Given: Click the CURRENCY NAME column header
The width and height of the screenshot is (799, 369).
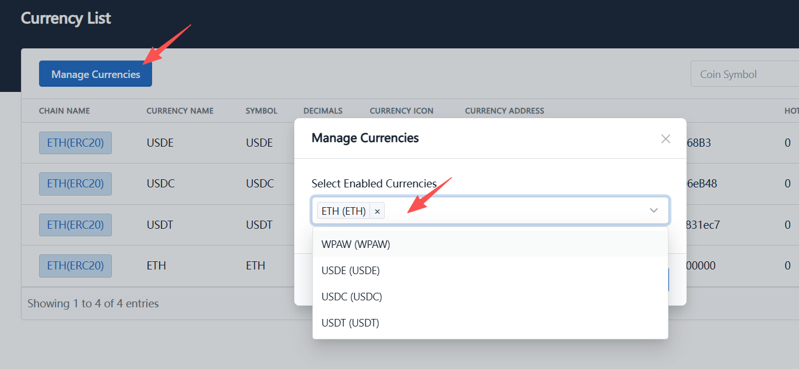Looking at the screenshot, I should (x=181, y=111).
